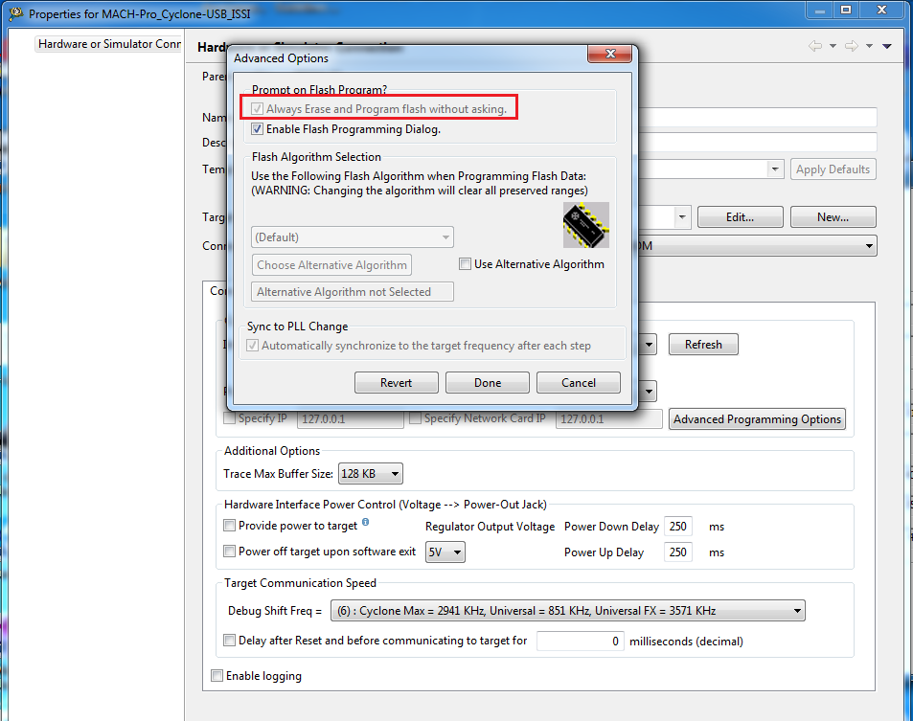913x721 pixels.
Task: Open Advanced Programming Options
Action: tap(757, 418)
